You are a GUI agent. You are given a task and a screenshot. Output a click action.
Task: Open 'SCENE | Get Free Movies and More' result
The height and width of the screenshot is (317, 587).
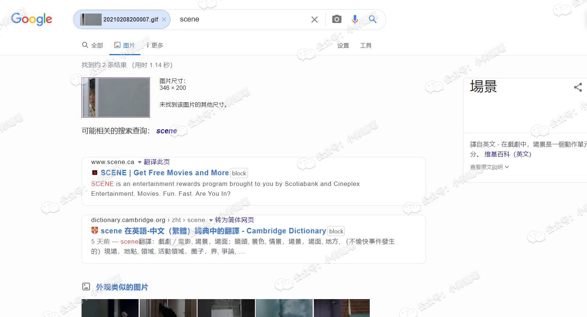pos(165,173)
